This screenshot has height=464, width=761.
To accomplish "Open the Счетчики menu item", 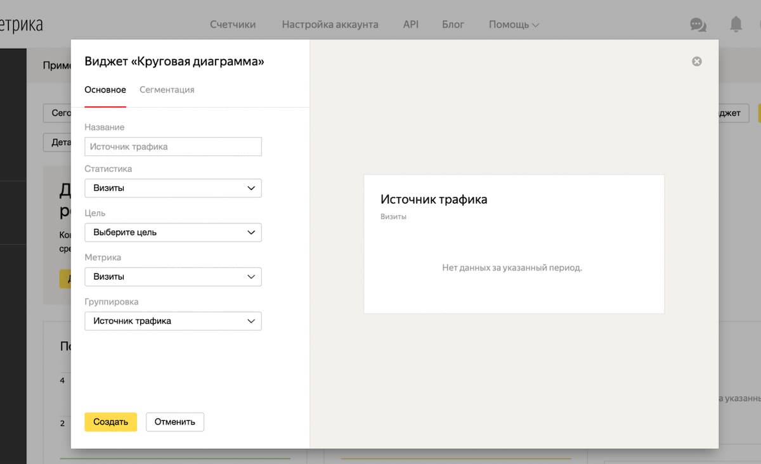I will point(233,25).
